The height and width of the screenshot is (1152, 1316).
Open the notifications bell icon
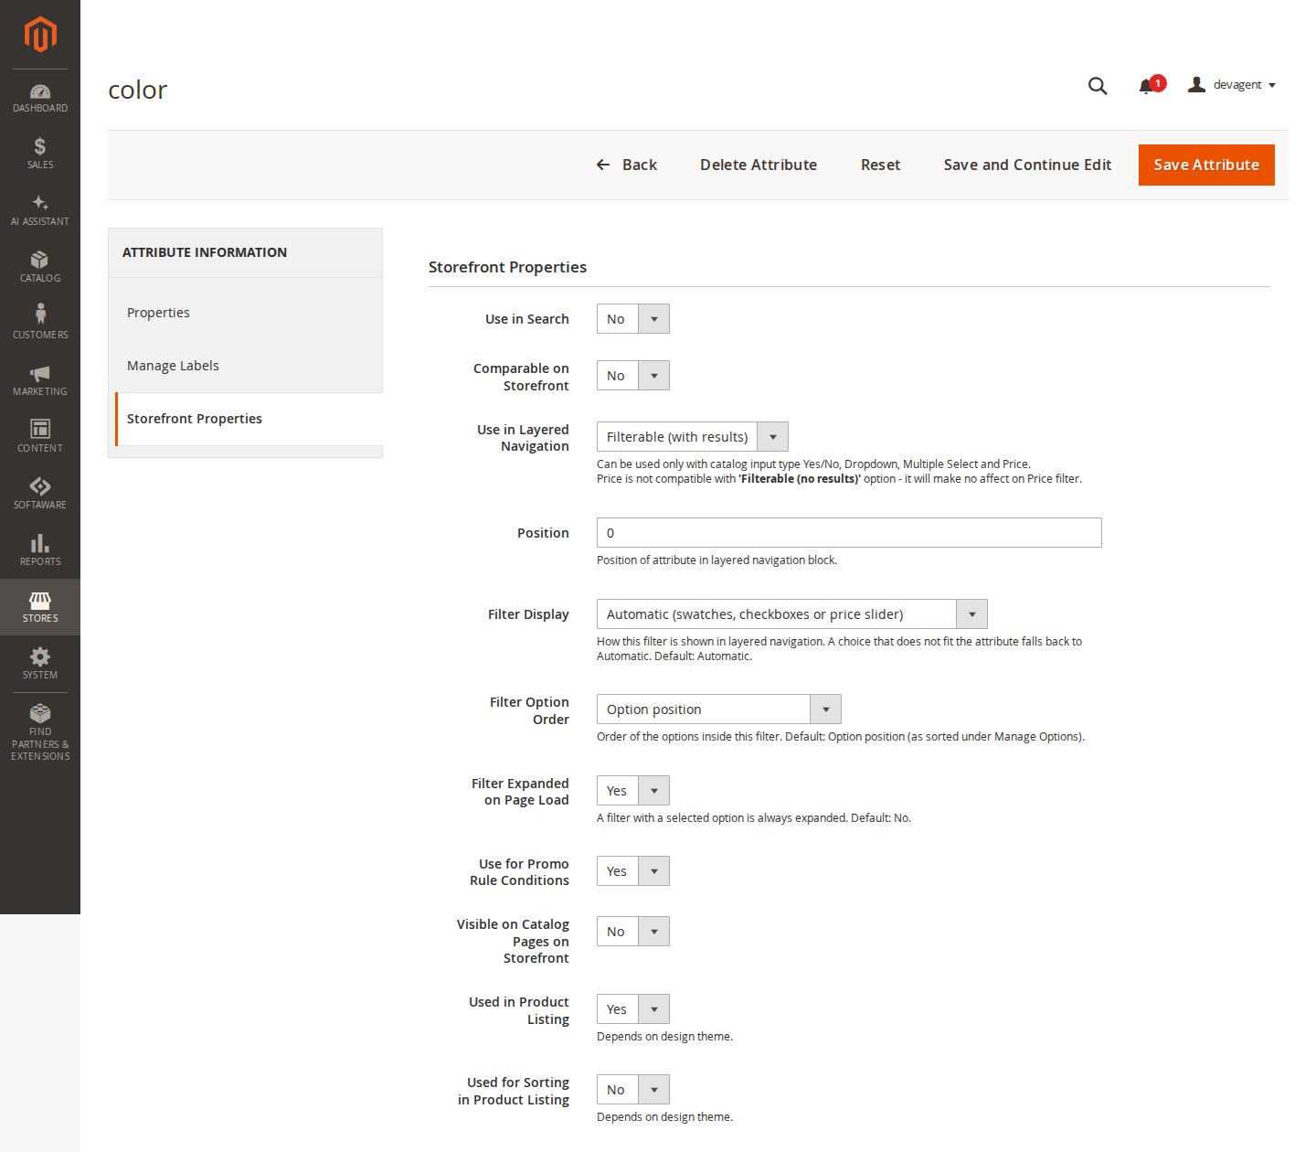(1146, 86)
